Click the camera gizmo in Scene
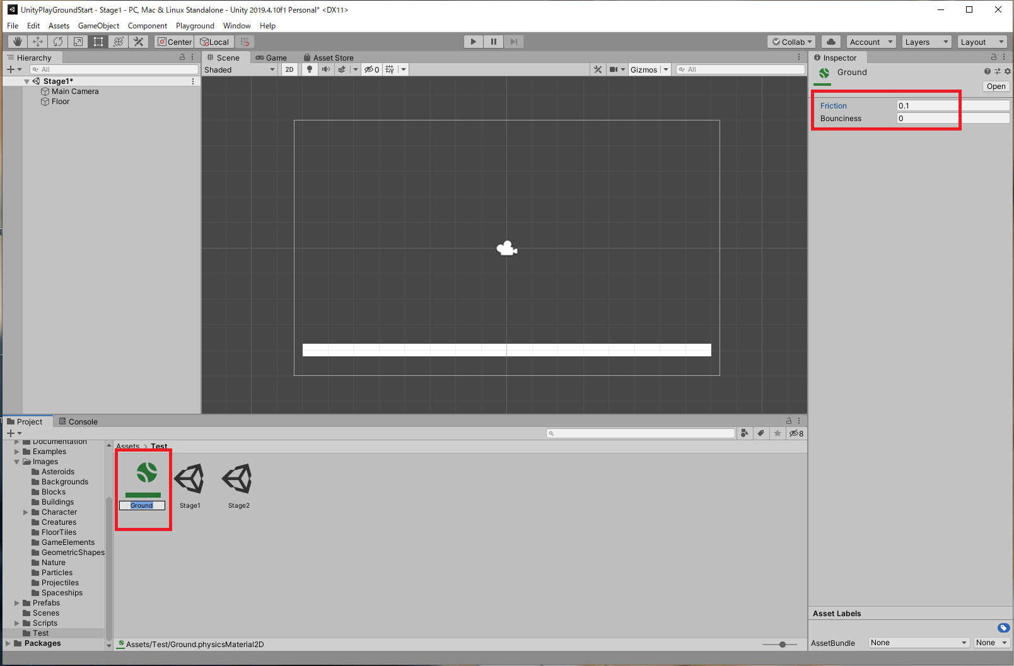This screenshot has height=666, width=1014. pyautogui.click(x=507, y=248)
